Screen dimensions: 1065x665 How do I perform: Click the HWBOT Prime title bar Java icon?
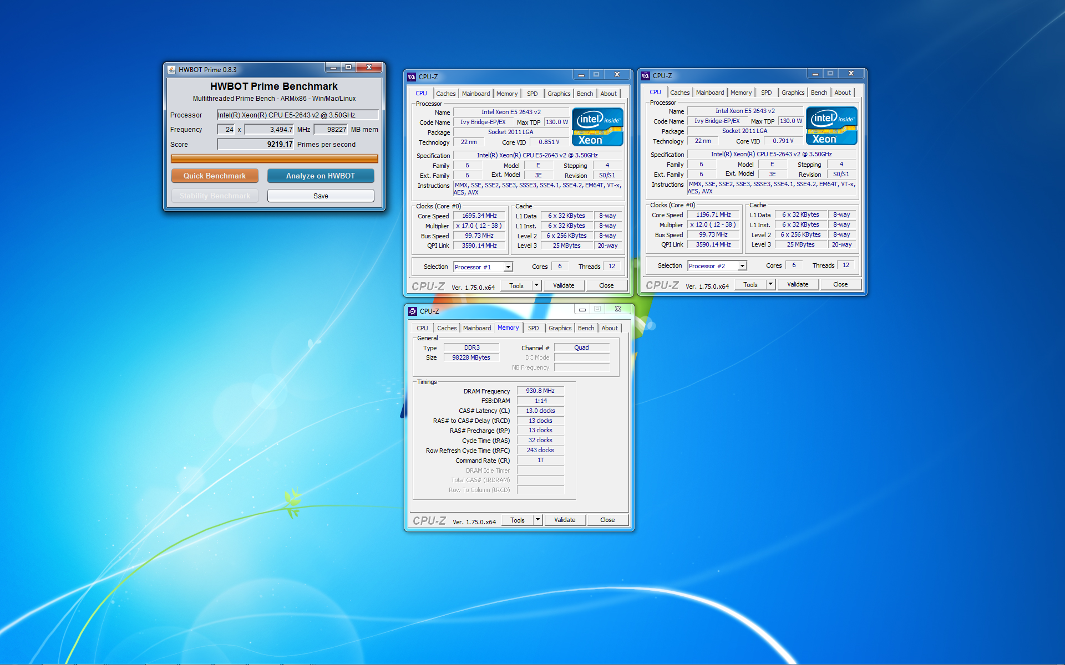pyautogui.click(x=171, y=70)
